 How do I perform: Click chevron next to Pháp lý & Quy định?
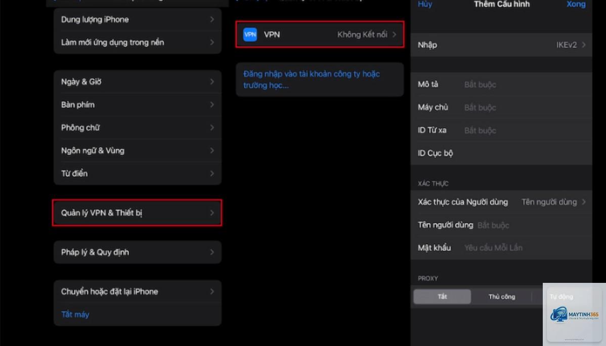point(212,252)
